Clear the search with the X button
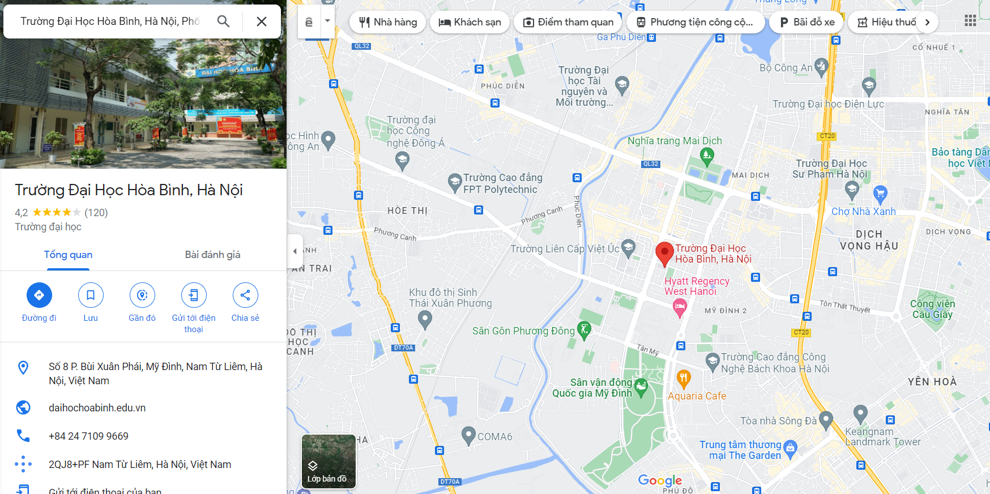The height and width of the screenshot is (494, 990). pos(262,22)
